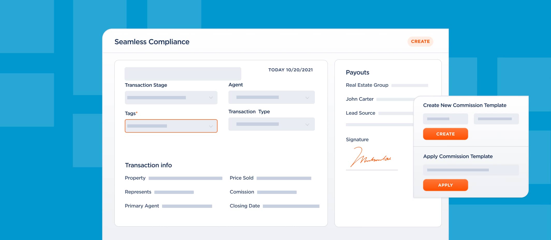Click the John Carter payout entry
Image resolution: width=551 pixels, height=240 pixels.
360,99
